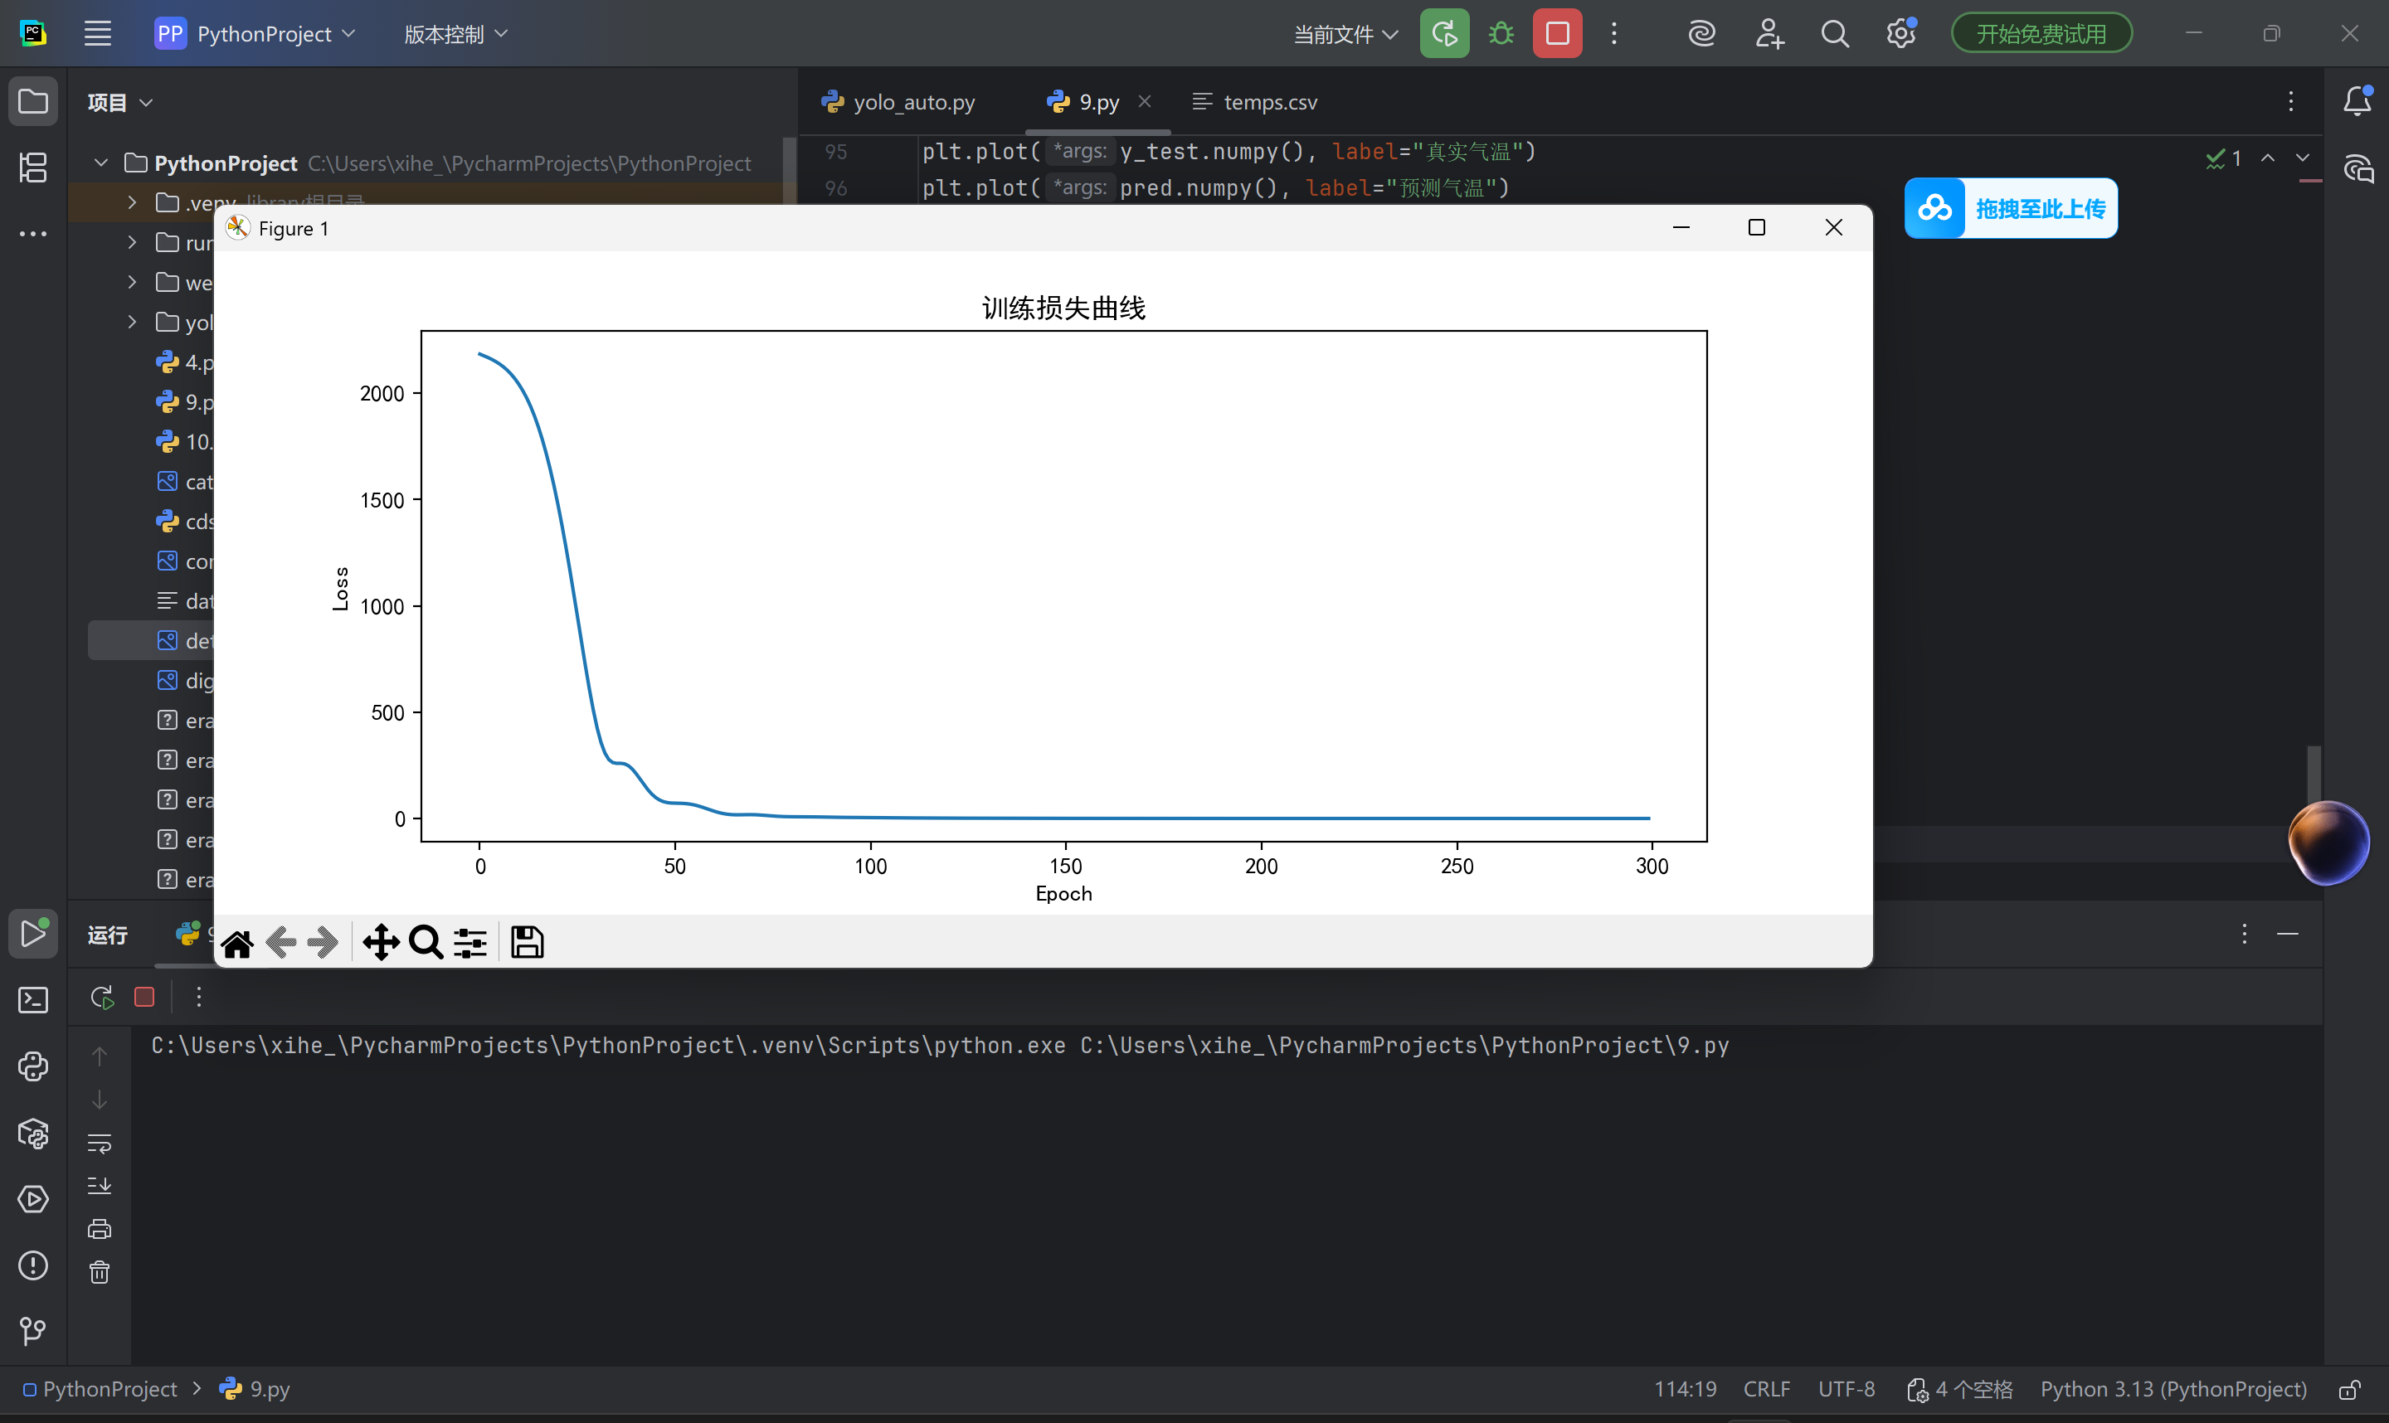This screenshot has width=2389, height=1423.
Task: Click the matplotlib Home reset view icon
Action: click(x=237, y=944)
